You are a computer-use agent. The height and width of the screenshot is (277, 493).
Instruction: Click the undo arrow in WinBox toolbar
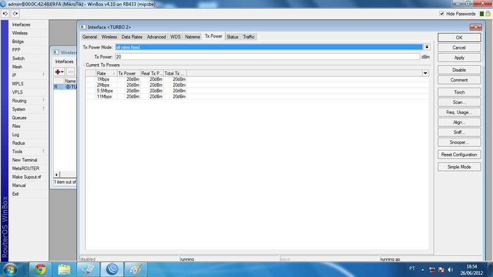click(5, 14)
